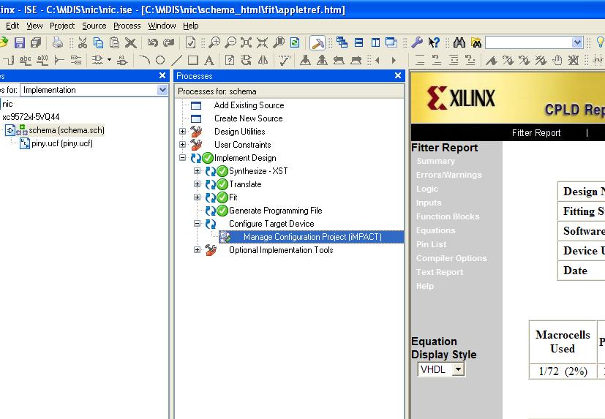Viewport: 605px width, 419px height.
Task: Click the Cut scissors icon
Action: [x=82, y=42]
